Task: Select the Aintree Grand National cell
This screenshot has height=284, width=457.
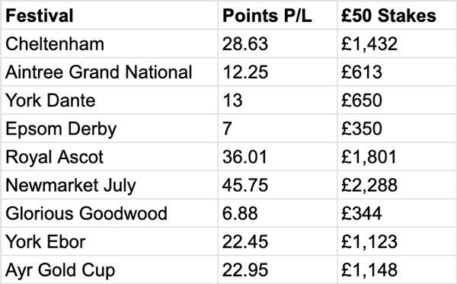Action: [x=110, y=72]
